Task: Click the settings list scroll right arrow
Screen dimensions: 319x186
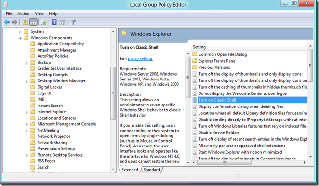Action: [305, 162]
